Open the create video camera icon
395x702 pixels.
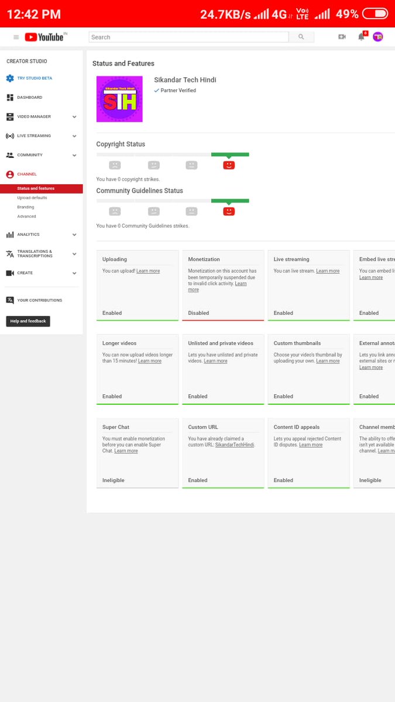point(342,37)
